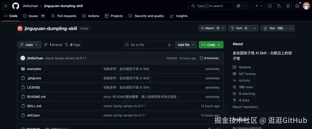This screenshot has height=129, width=312.
Task: Open examples row commit message 初始发布
Action: click(x=126, y=69)
